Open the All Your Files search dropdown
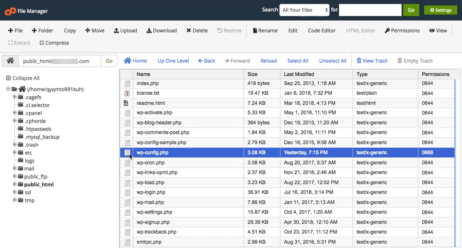Viewport: 462px width, 248px height. click(304, 10)
